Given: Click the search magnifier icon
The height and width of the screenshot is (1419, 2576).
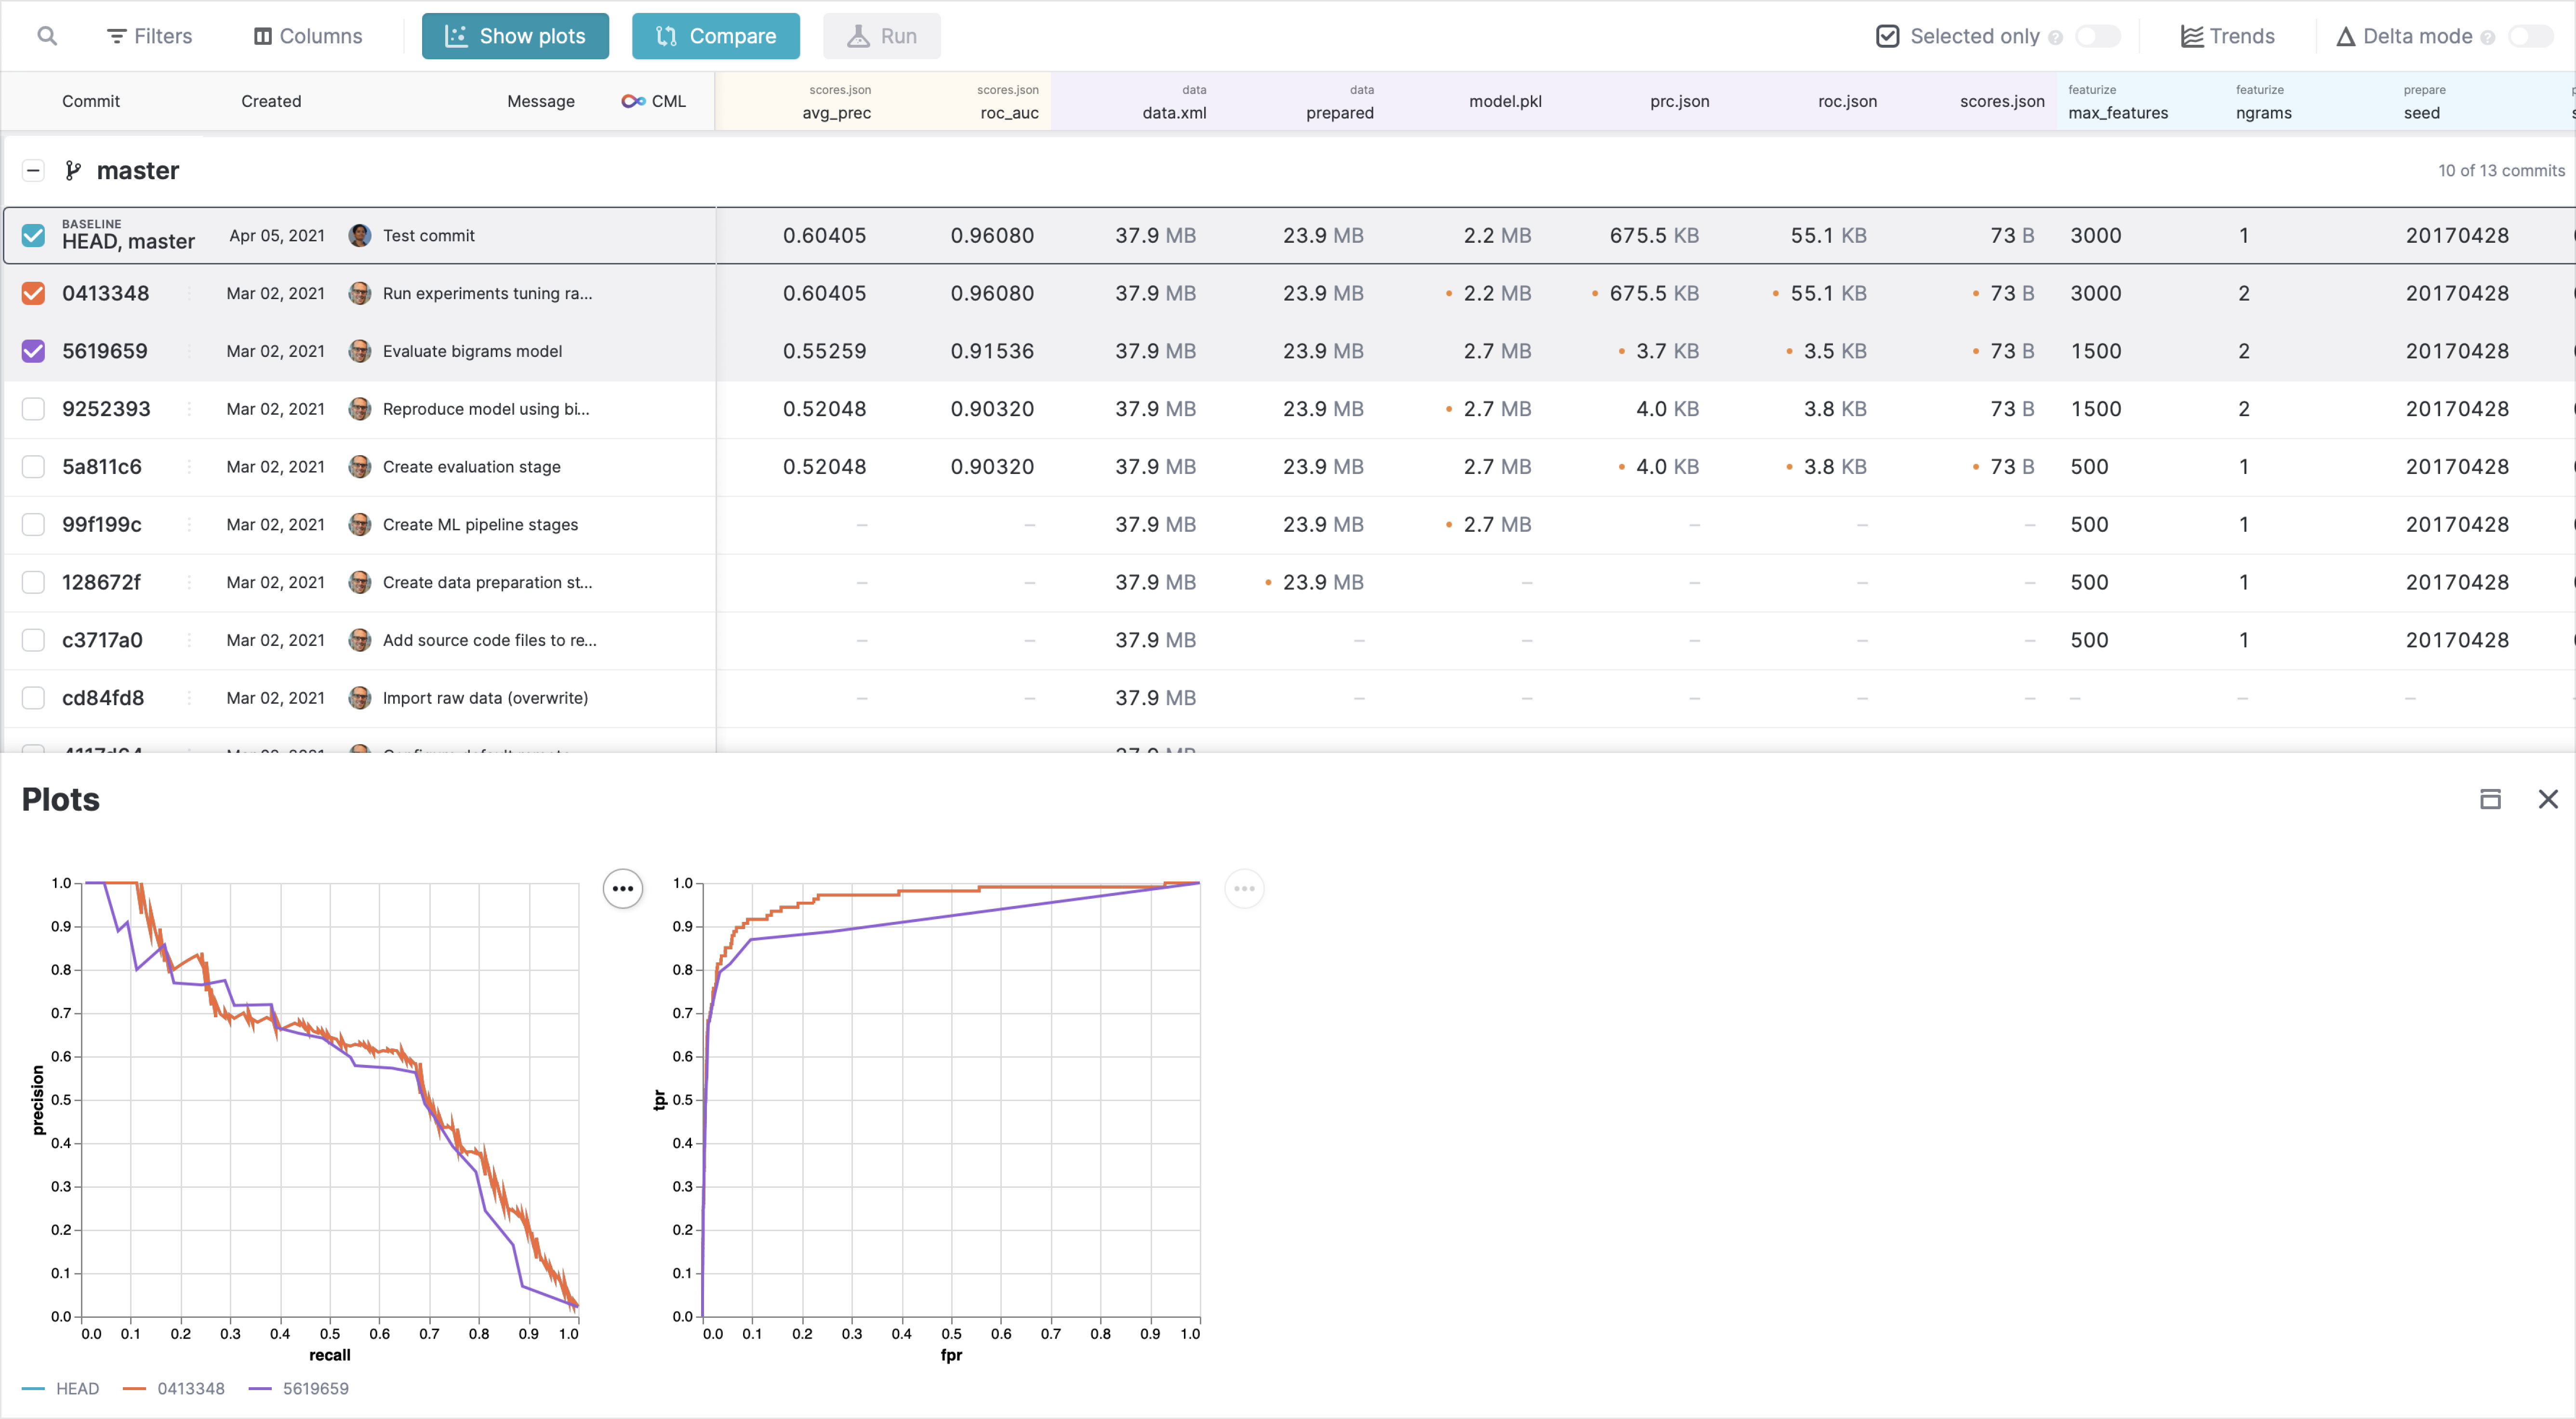Looking at the screenshot, I should pyautogui.click(x=47, y=36).
